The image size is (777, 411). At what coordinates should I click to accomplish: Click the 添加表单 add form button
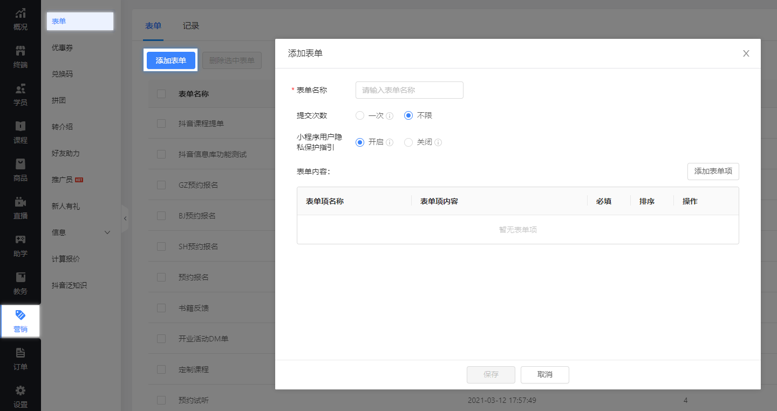[171, 60]
